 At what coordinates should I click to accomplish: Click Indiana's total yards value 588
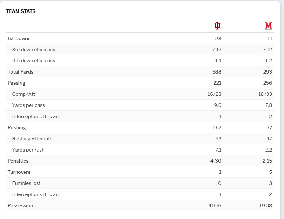pyautogui.click(x=217, y=72)
